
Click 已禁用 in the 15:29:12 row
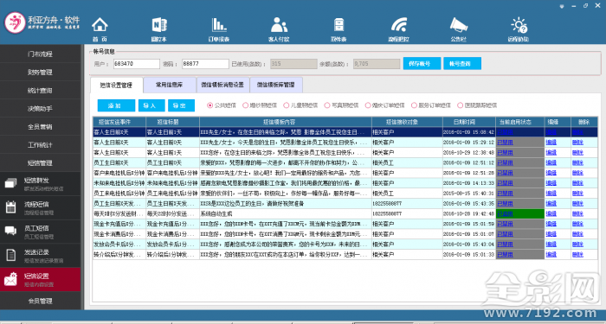(505, 143)
